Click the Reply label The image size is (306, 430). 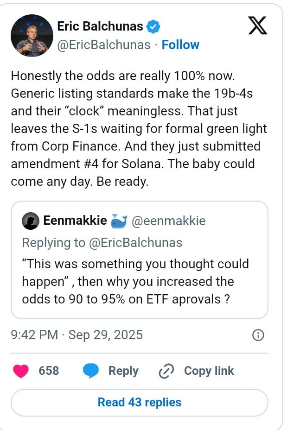pyautogui.click(x=123, y=371)
